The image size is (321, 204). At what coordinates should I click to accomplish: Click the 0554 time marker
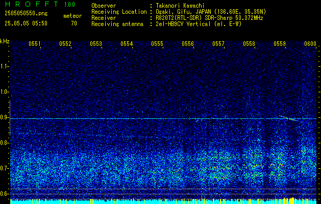click(x=127, y=44)
